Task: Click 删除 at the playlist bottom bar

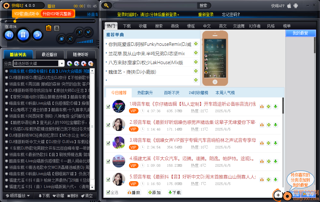Action: point(73,196)
